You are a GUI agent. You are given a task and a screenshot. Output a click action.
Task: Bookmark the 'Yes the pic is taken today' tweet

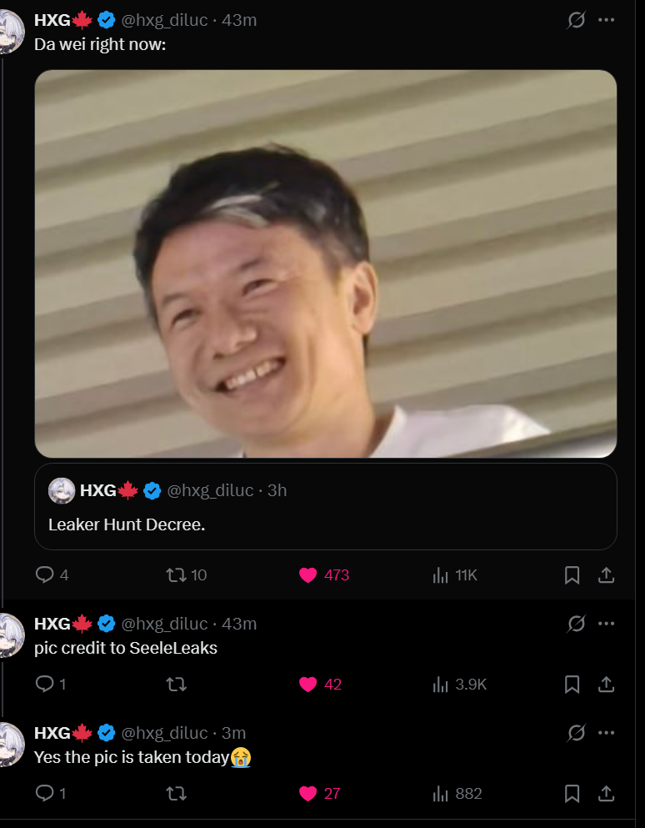click(572, 794)
